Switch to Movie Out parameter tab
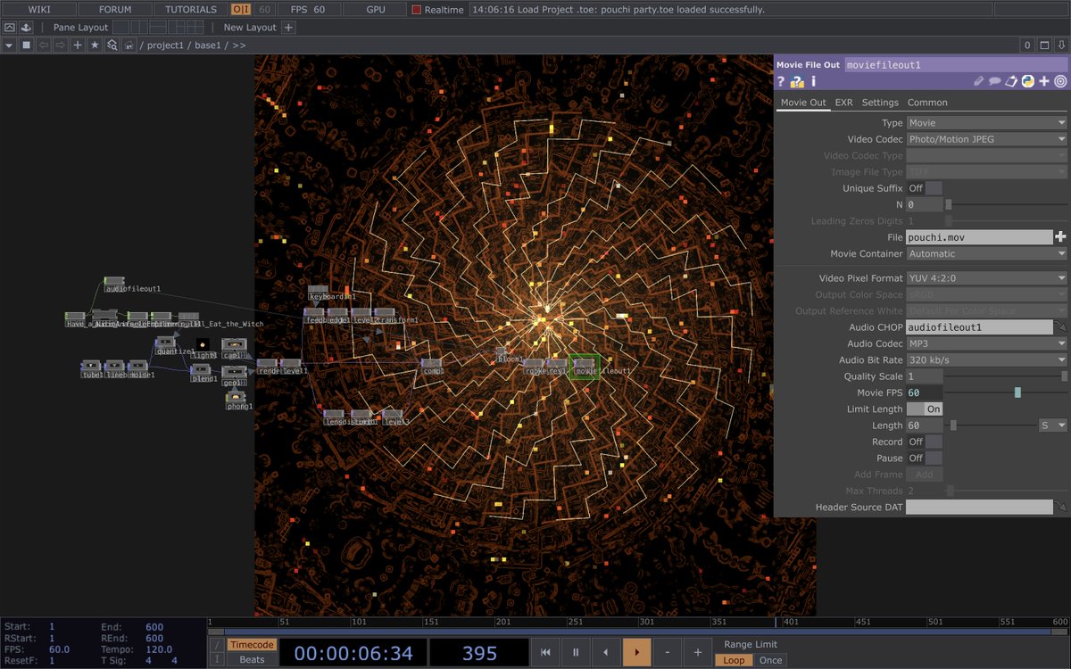 (x=803, y=103)
